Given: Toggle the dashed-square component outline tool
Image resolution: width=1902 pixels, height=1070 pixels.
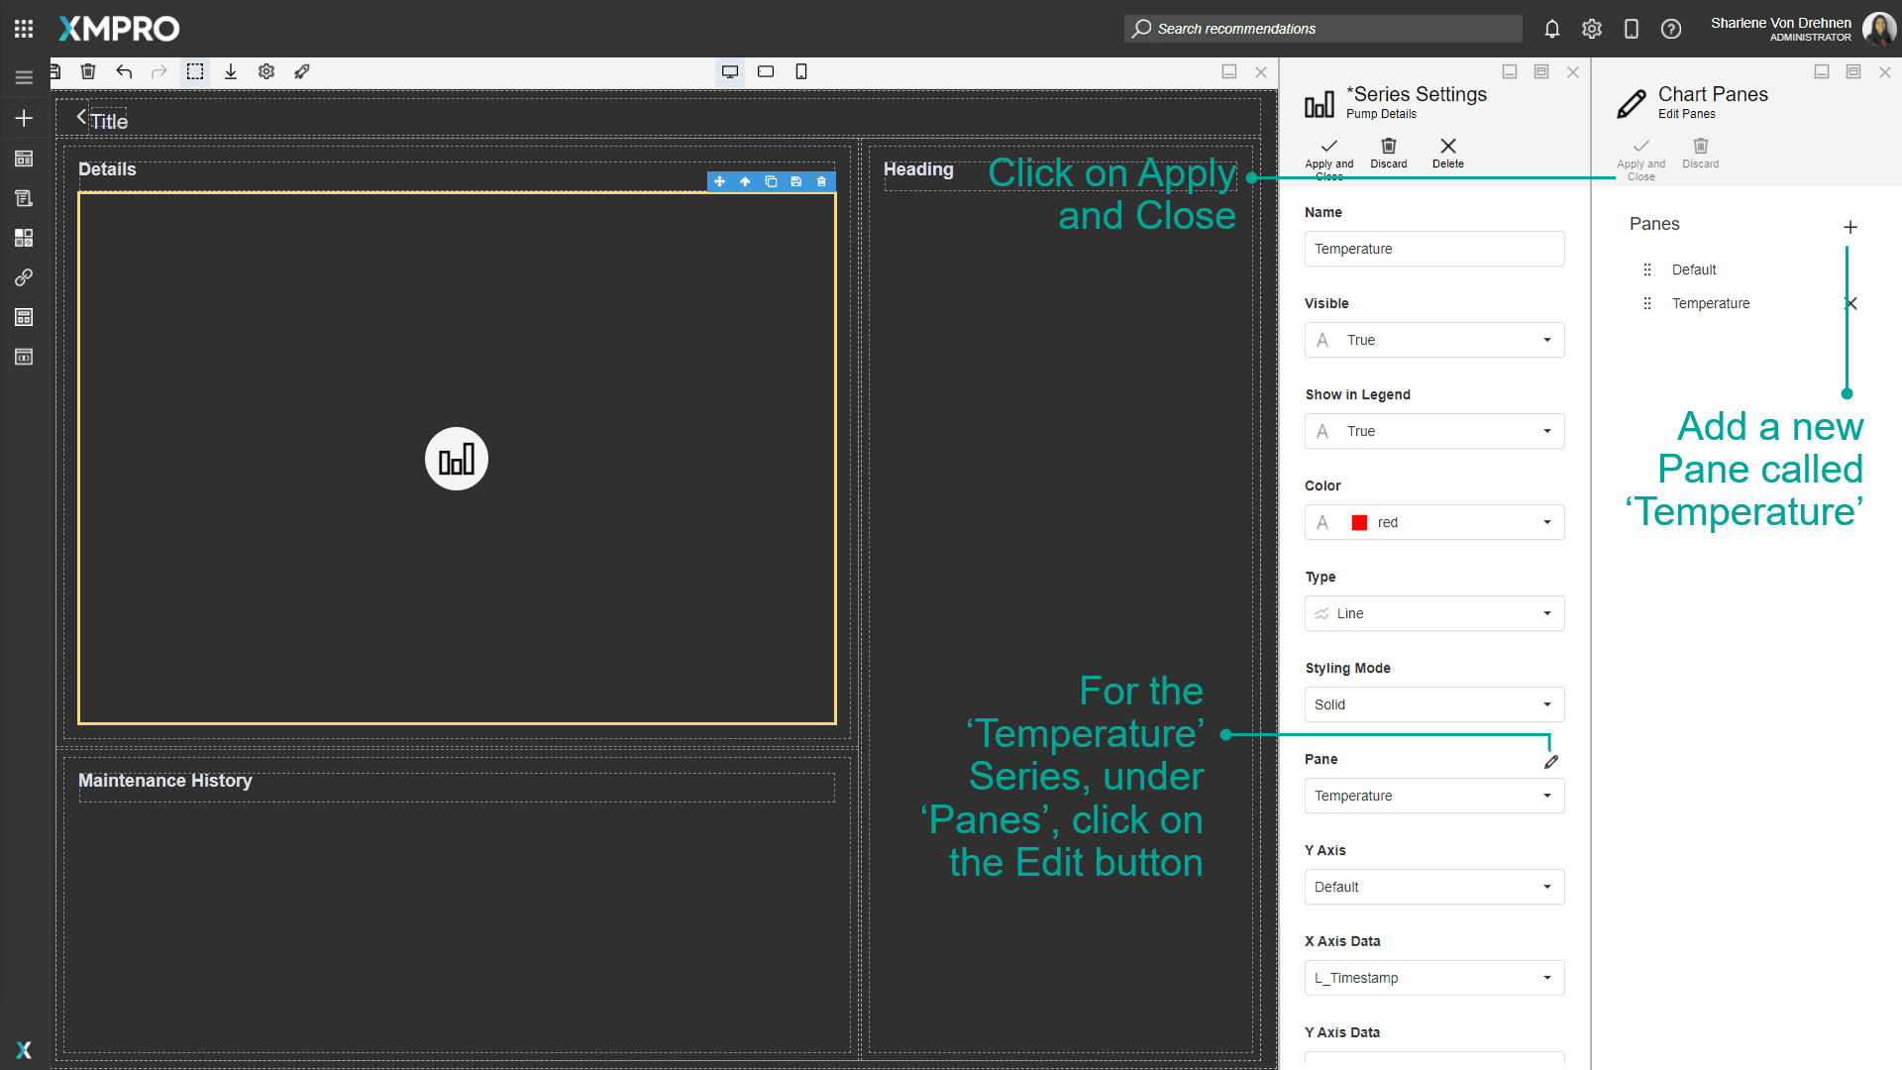Looking at the screenshot, I should [195, 71].
